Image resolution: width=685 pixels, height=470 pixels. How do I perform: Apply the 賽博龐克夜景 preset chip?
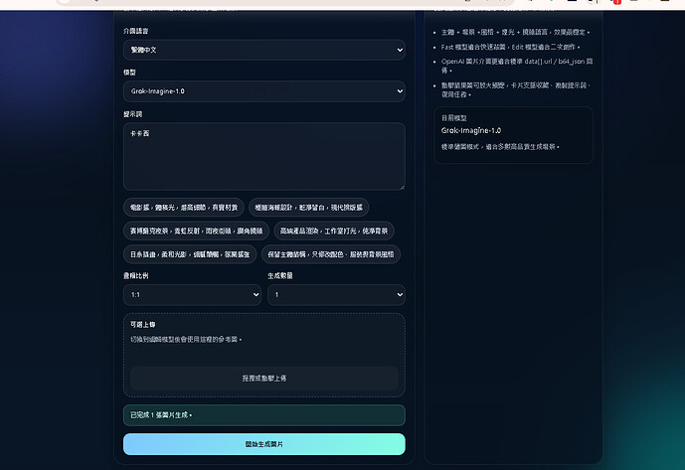196,231
